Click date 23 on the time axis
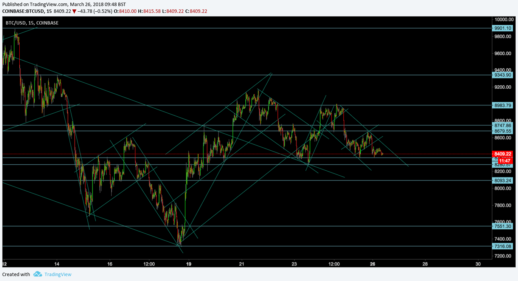Viewport: 518px width, 281px height. (x=295, y=264)
